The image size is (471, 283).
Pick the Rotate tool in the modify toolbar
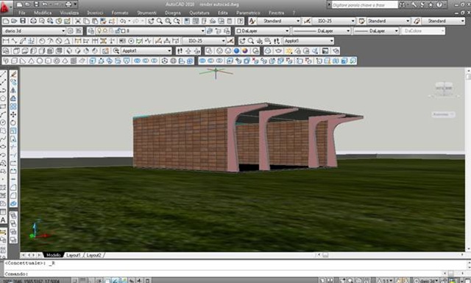(x=13, y=122)
